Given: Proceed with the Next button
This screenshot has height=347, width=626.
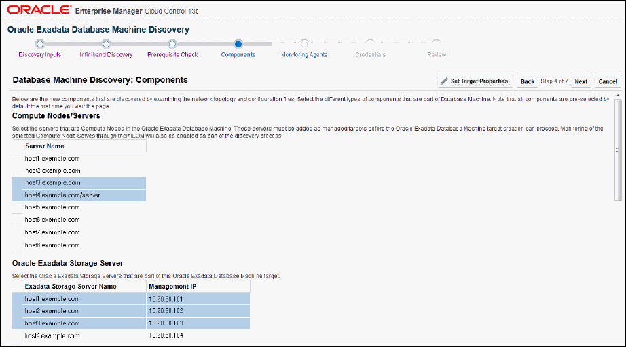Looking at the screenshot, I should coord(581,81).
